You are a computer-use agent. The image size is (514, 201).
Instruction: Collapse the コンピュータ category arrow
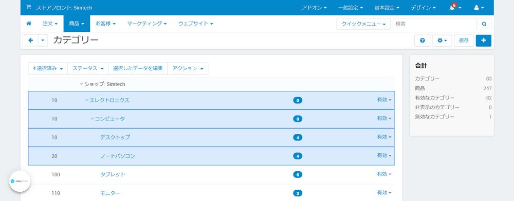point(92,118)
